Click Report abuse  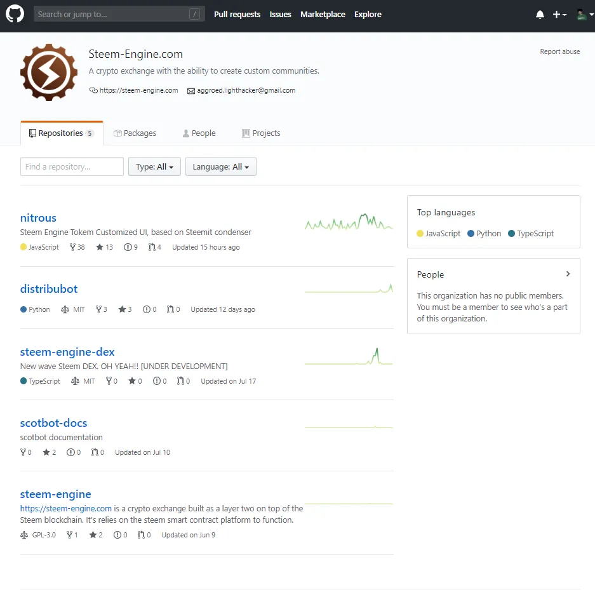[x=560, y=51]
